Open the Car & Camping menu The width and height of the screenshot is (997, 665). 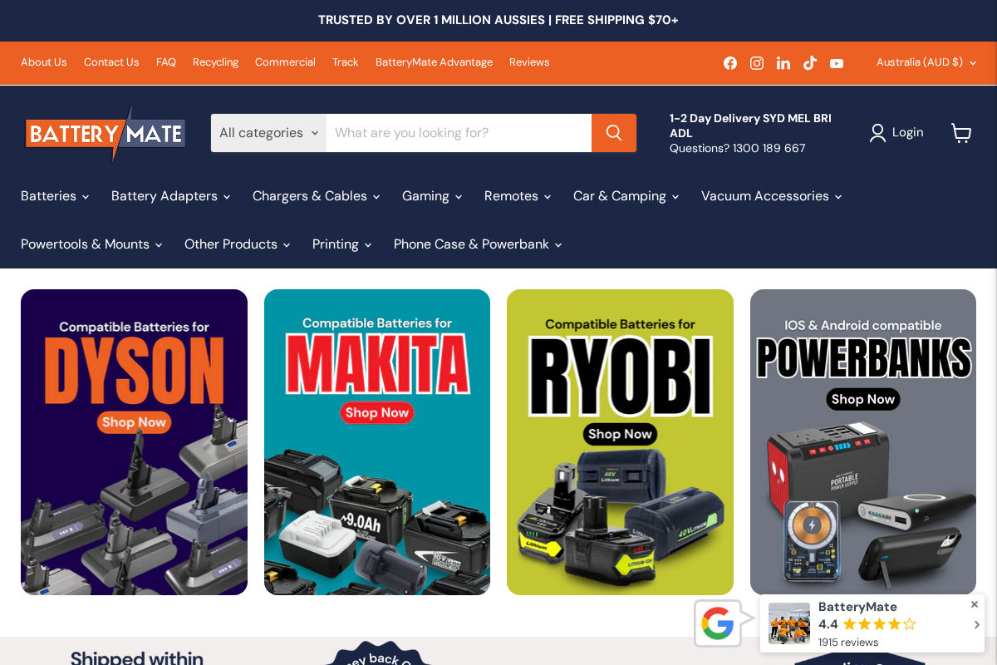pos(626,196)
